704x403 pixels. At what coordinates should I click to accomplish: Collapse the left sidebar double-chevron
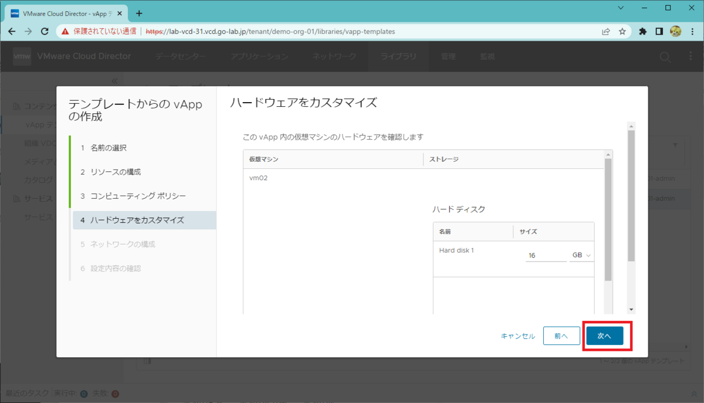(x=114, y=81)
